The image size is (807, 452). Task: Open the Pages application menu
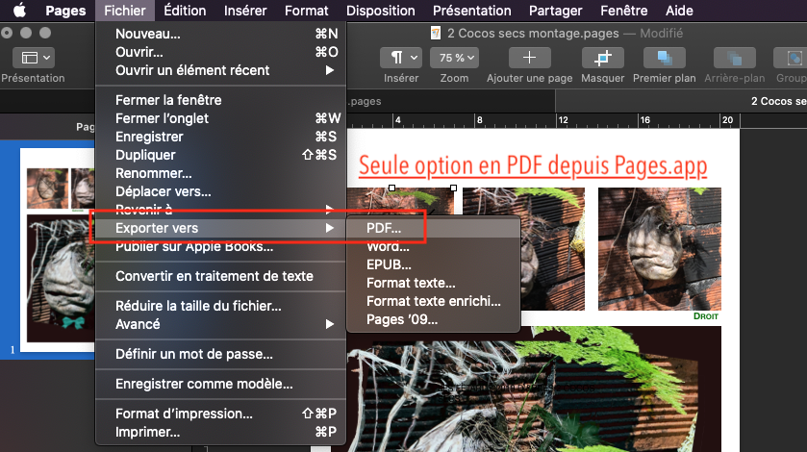65,11
